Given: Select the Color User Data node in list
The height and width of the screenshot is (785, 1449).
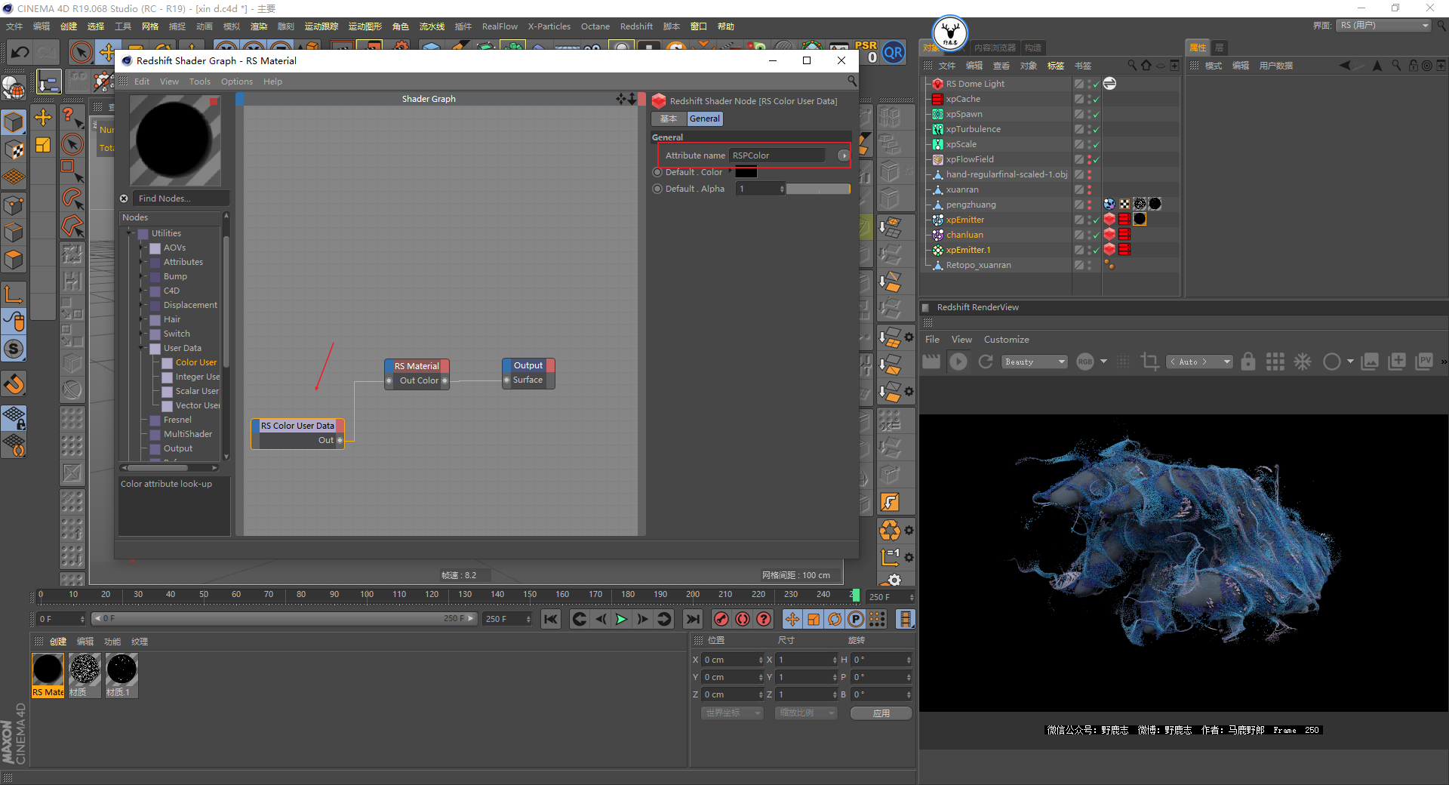Looking at the screenshot, I should [x=195, y=362].
